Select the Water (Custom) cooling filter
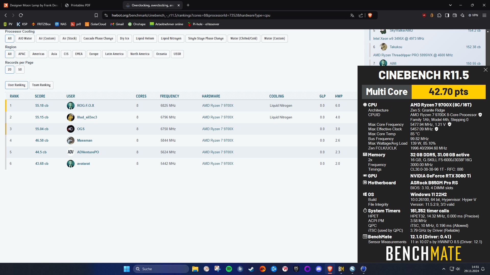Image resolution: width=490 pixels, height=275 pixels. (275, 38)
